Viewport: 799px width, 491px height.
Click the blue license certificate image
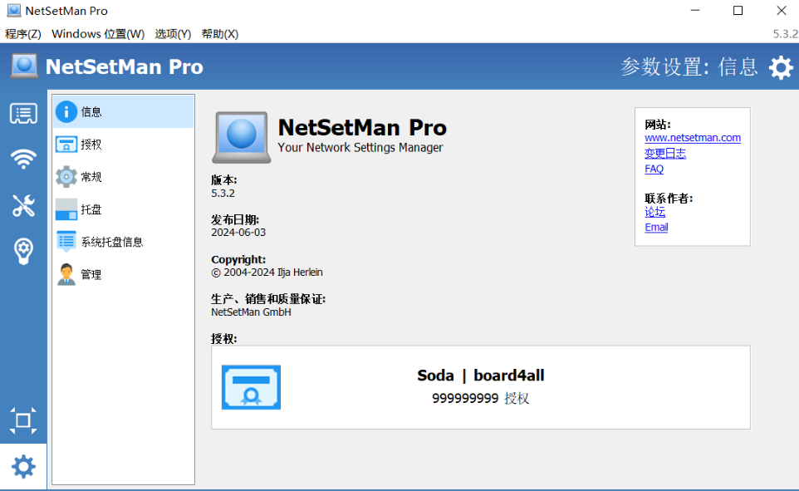click(251, 387)
